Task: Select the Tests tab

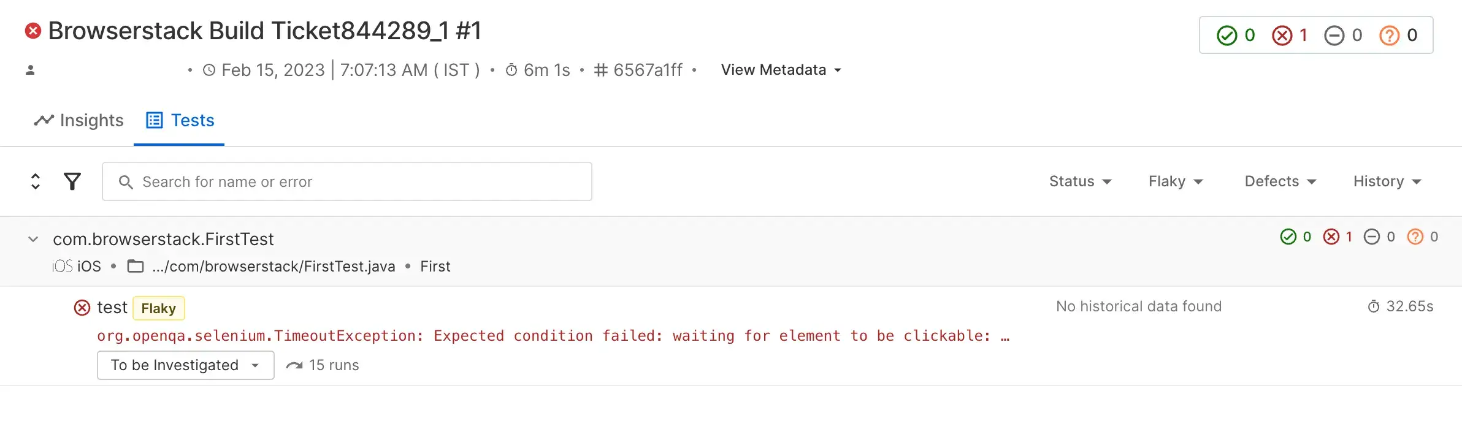Action: click(180, 120)
